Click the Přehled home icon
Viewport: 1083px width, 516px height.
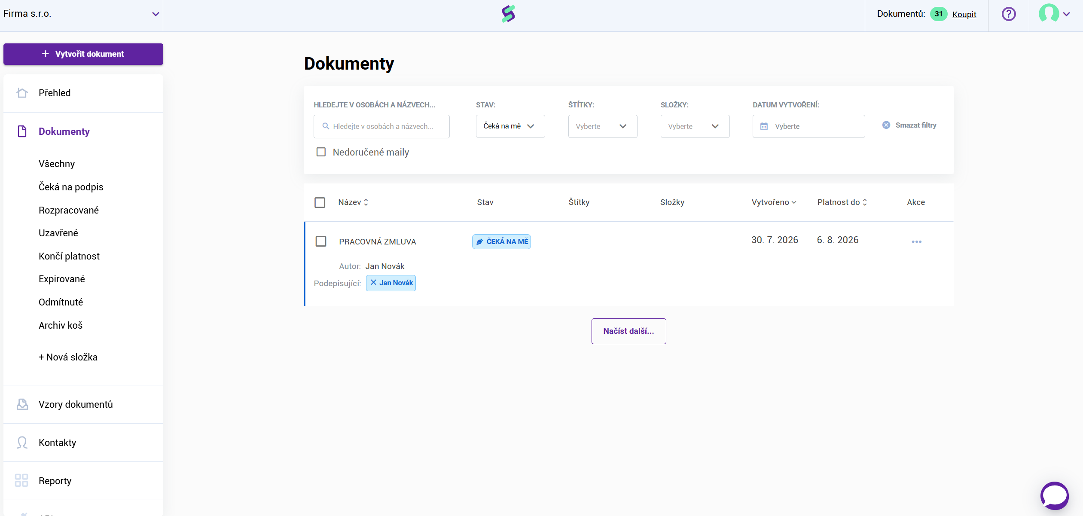click(22, 93)
